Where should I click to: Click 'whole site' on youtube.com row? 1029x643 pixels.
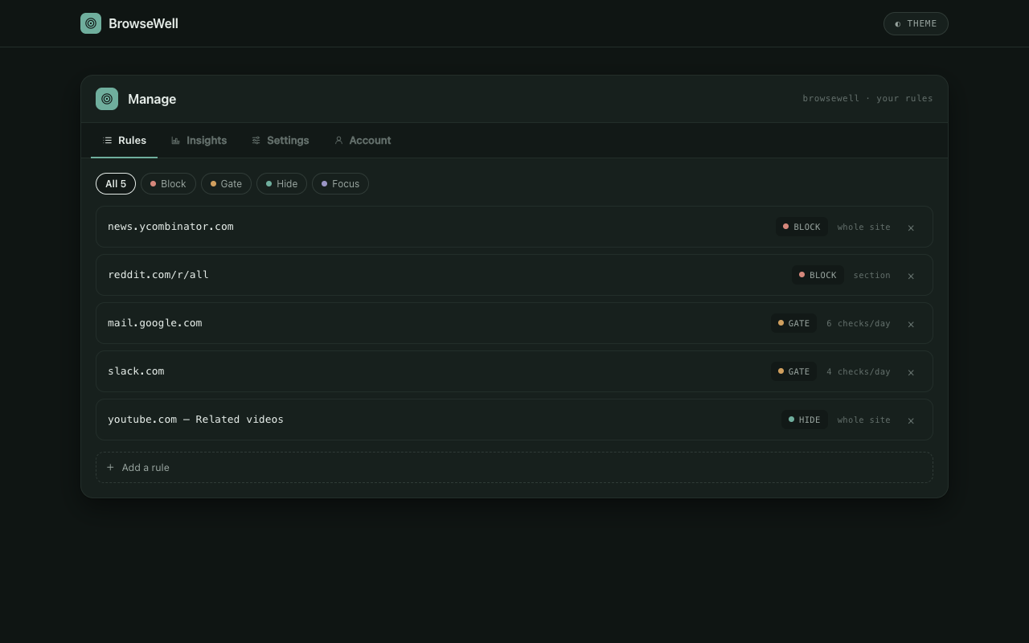(863, 420)
